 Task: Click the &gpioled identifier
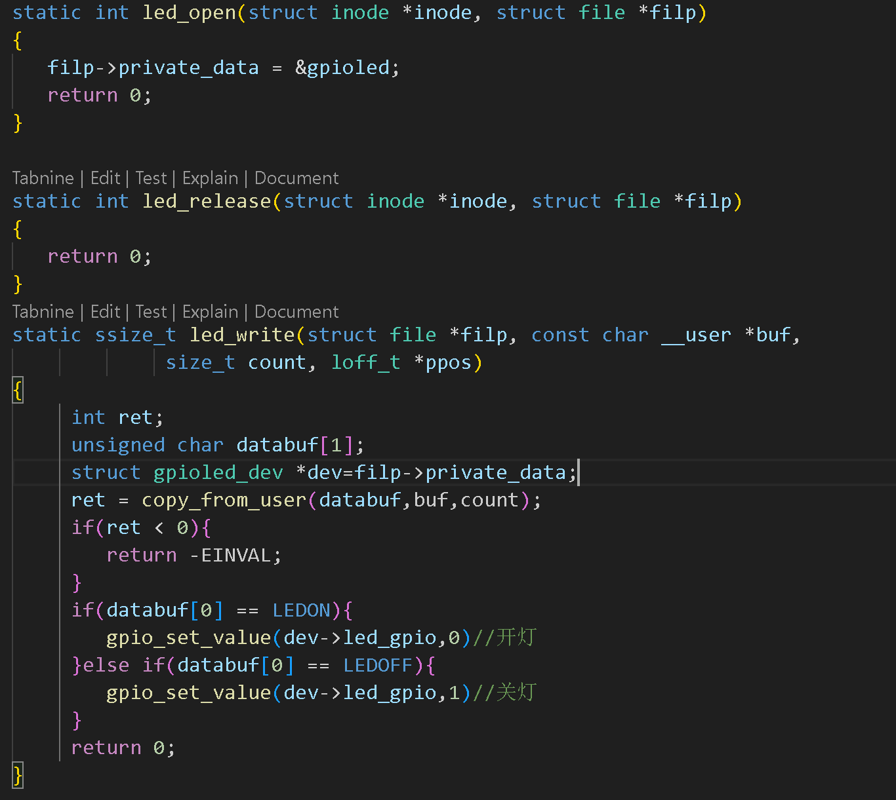(x=342, y=67)
